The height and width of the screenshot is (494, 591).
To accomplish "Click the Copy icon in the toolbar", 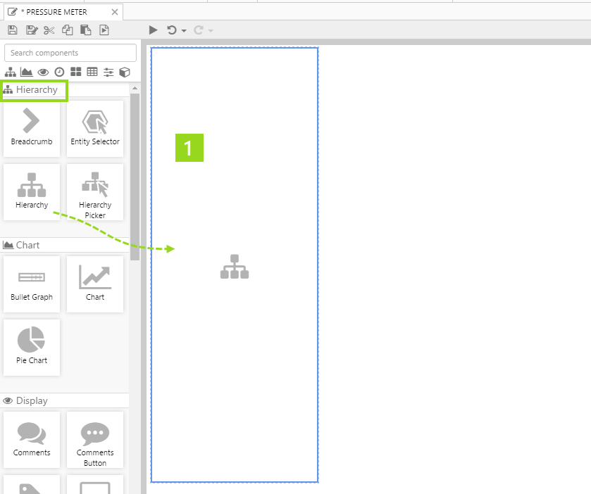I will pos(68,30).
